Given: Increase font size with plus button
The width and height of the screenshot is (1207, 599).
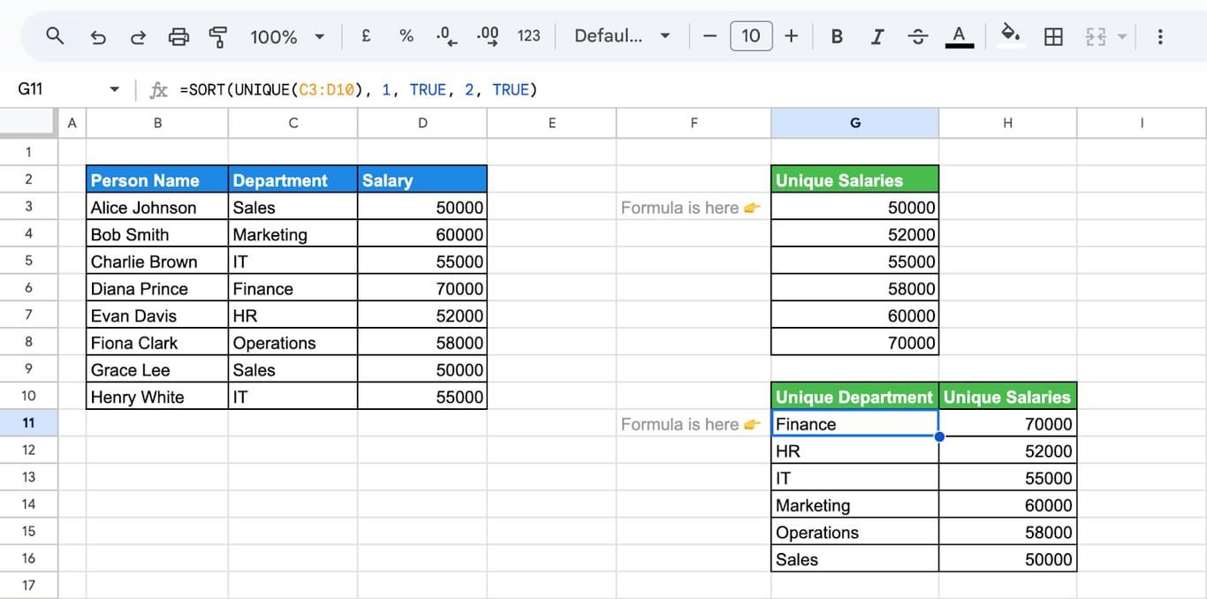Looking at the screenshot, I should click(792, 36).
